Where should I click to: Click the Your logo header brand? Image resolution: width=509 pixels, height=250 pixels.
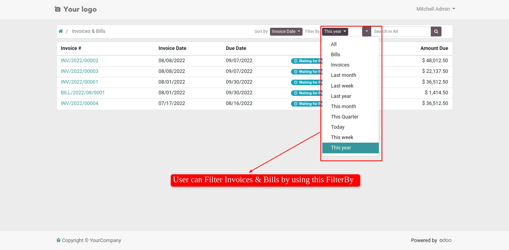(75, 9)
